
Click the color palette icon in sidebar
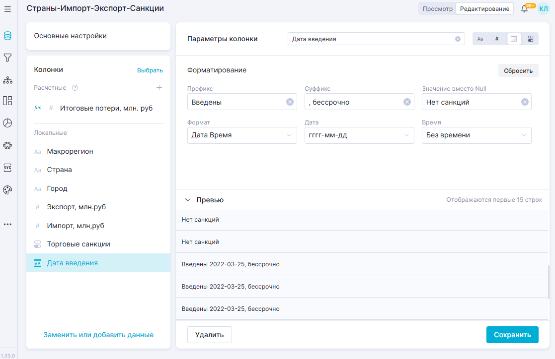[7, 190]
